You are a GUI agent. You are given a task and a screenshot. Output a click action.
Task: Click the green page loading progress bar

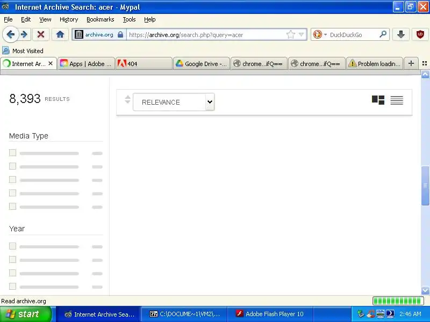[398, 301]
